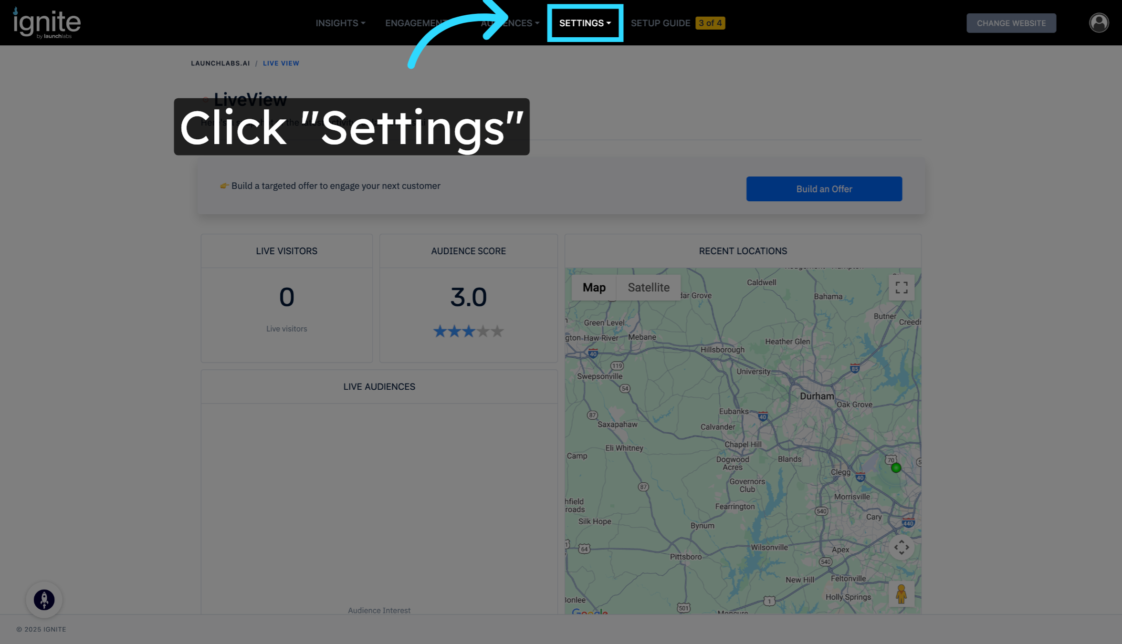Open the Setup Guide menu item

pos(661,23)
